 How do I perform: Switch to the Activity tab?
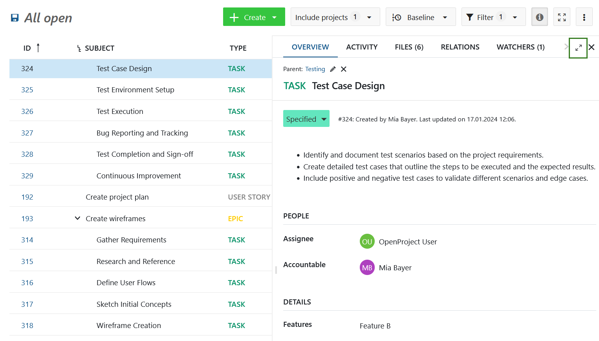click(361, 47)
